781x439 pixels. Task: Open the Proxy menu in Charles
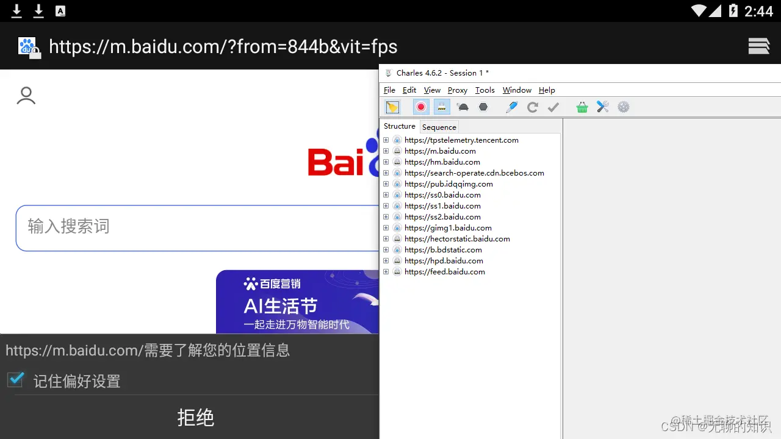tap(457, 90)
